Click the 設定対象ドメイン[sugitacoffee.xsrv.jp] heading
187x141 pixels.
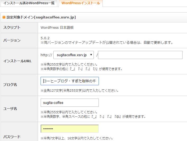[x=41, y=17]
